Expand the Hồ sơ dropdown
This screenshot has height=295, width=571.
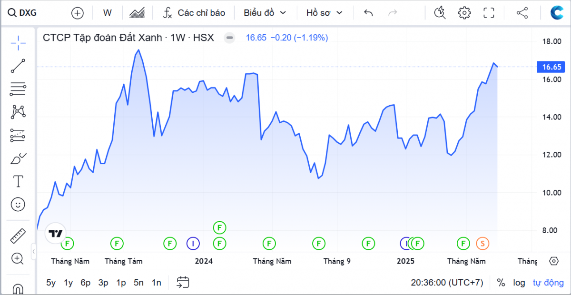pos(324,13)
